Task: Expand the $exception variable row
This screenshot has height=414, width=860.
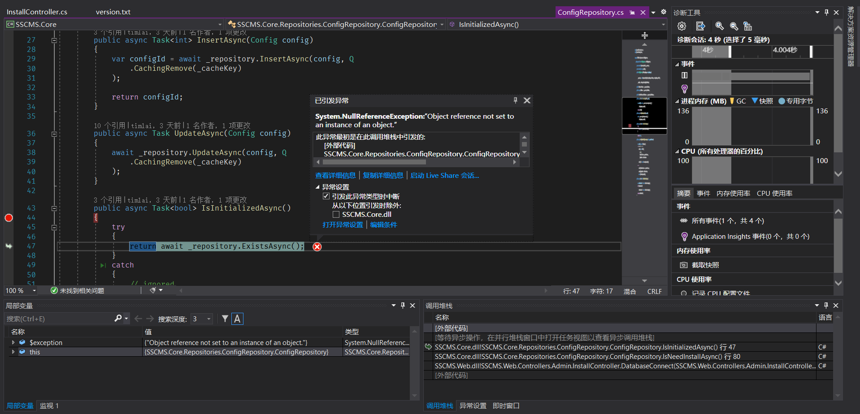Action: tap(13, 342)
